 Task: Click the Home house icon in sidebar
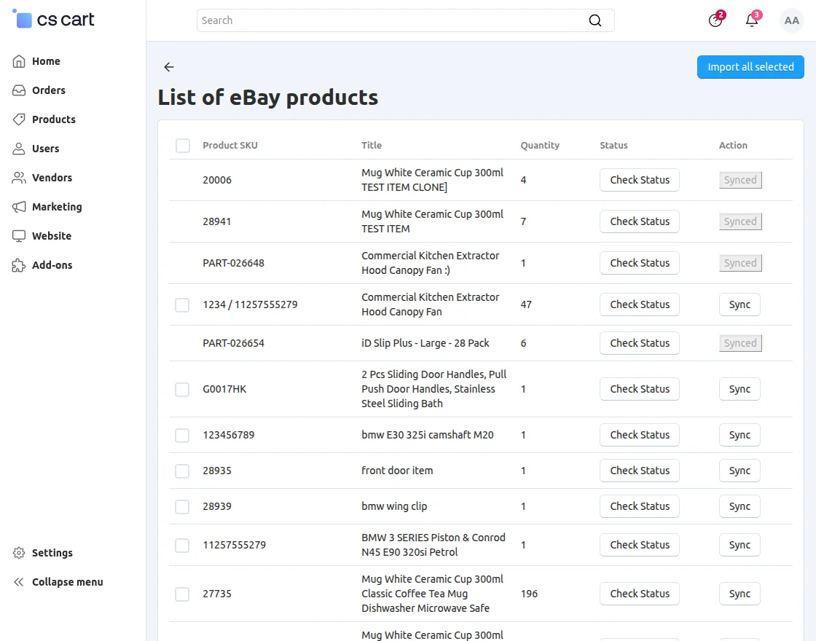(x=19, y=61)
